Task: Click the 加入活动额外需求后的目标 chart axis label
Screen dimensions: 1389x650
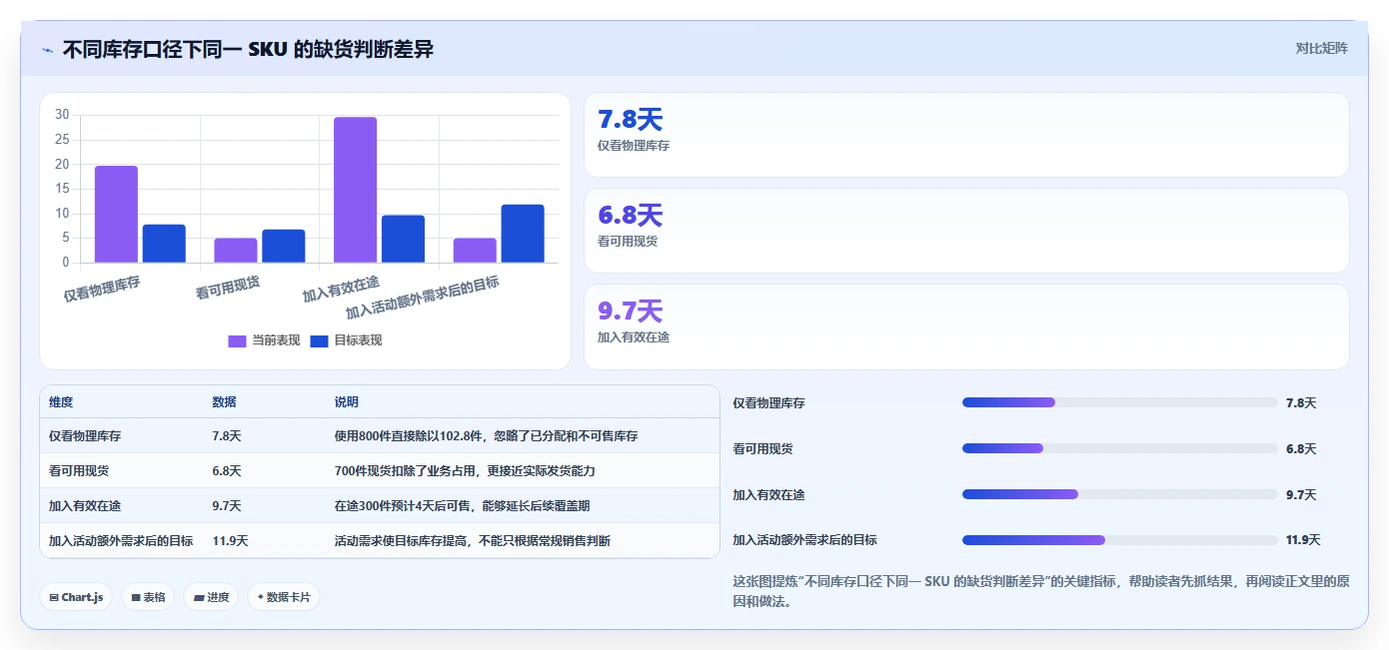Action: [423, 299]
